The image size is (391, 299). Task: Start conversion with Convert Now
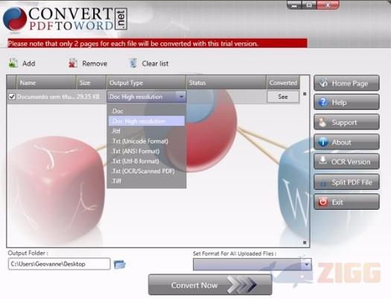tap(210, 285)
